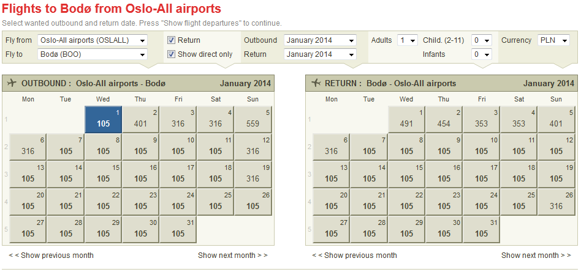The image size is (581, 272).
Task: Open the Infants count dropdown
Action: click(x=482, y=54)
